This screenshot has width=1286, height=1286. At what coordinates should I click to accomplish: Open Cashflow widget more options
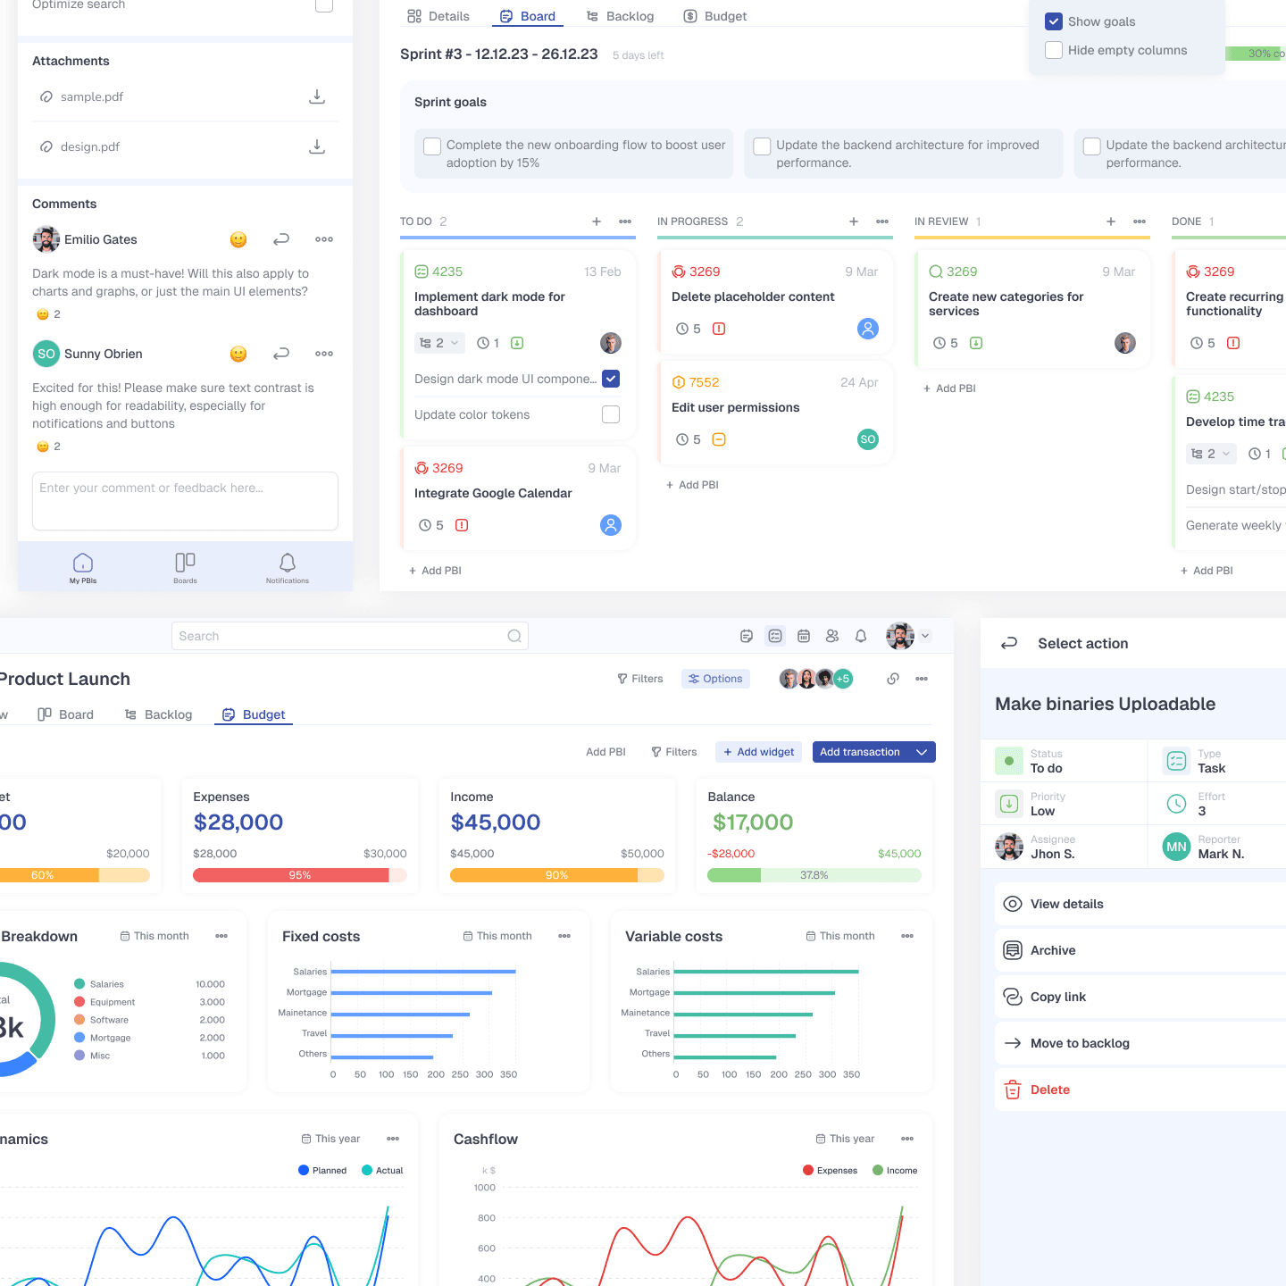(907, 1139)
